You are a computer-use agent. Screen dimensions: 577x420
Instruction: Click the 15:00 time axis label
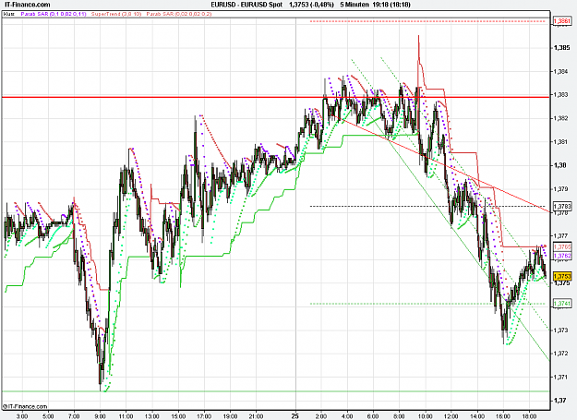[178, 416]
